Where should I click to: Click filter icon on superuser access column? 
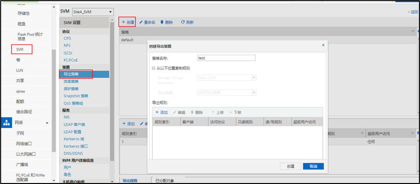coord(413,133)
